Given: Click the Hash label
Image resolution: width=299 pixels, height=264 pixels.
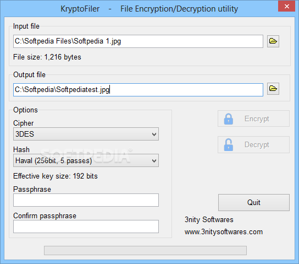Looking at the screenshot, I should tap(21, 149).
